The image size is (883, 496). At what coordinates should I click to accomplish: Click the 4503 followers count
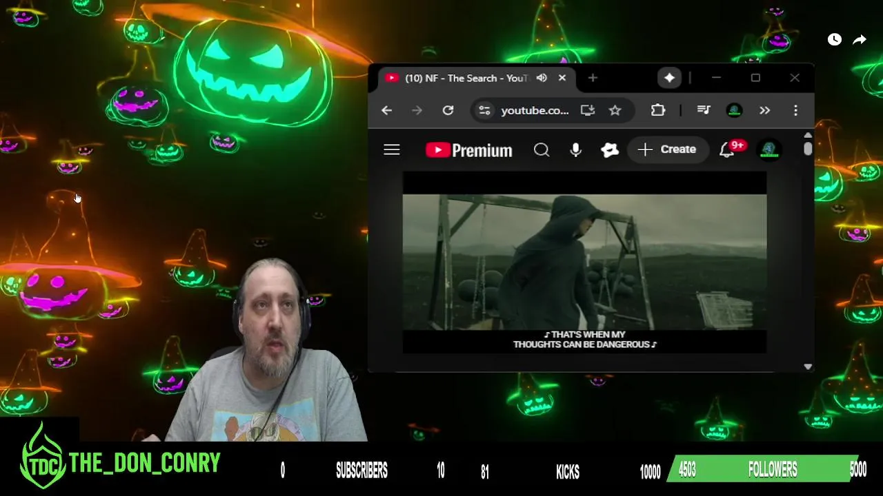point(687,471)
